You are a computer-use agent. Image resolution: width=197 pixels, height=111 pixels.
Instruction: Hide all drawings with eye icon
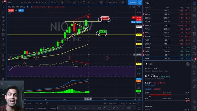point(3,69)
